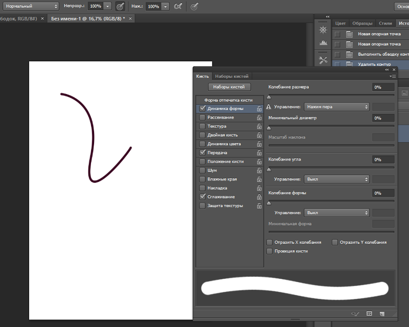Click the Колебание размера slider

point(331,96)
